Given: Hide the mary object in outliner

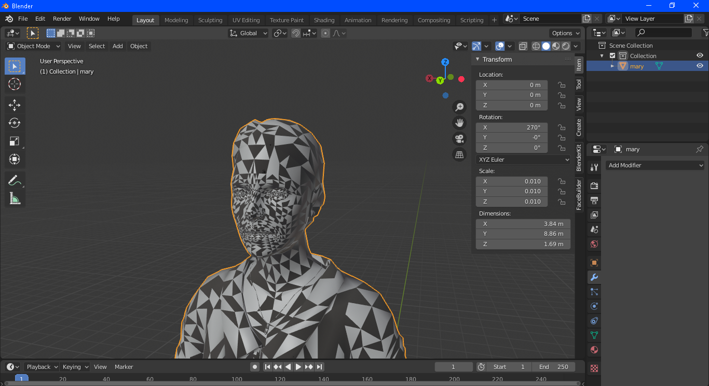Looking at the screenshot, I should point(700,66).
